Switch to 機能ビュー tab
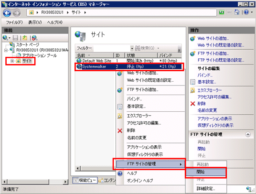Screen dimensions: 256x194 (x=85, y=180)
